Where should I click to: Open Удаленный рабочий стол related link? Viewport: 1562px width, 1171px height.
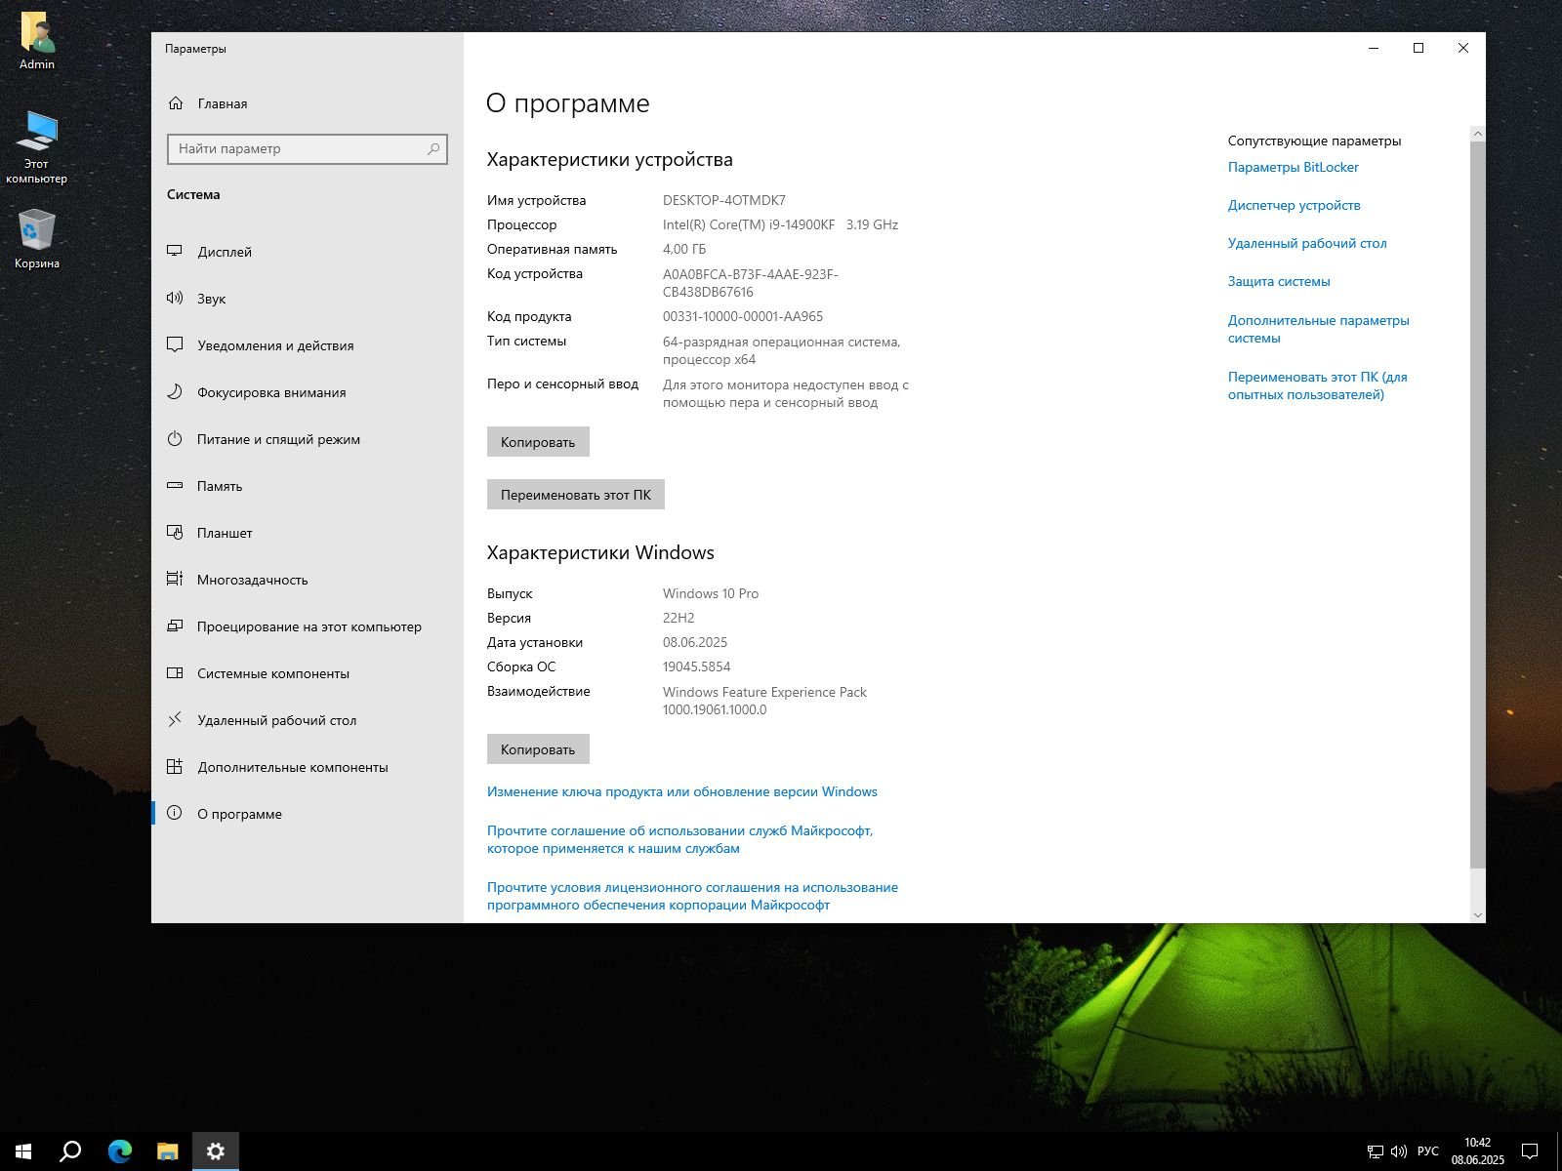click(x=1307, y=243)
